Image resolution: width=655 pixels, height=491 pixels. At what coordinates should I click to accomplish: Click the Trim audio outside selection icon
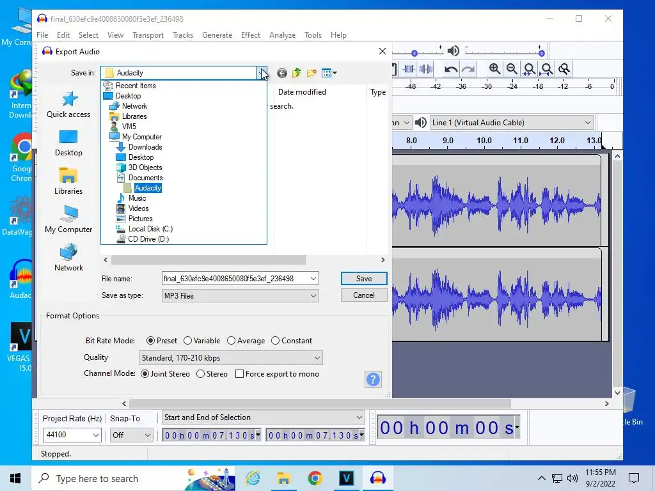point(408,69)
